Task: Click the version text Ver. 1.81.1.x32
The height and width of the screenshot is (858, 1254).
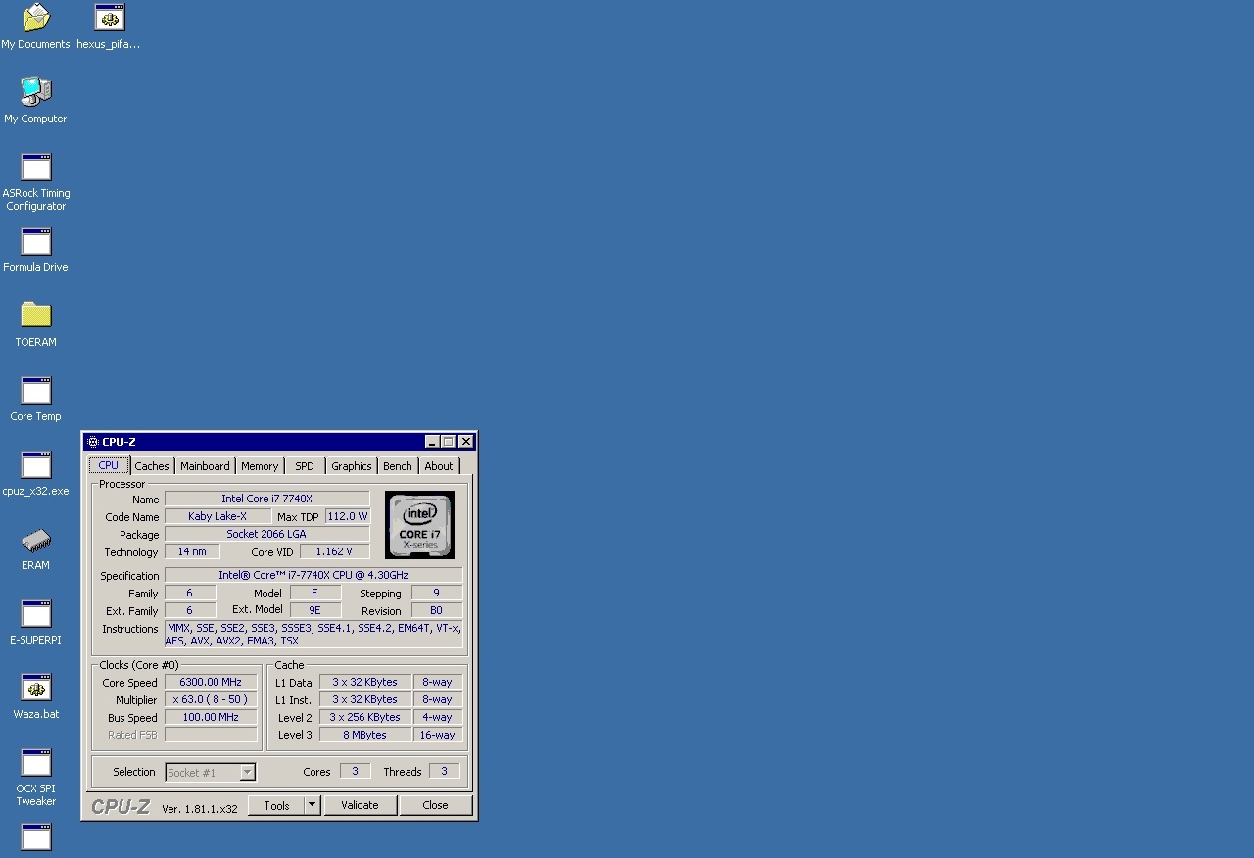Action: (x=200, y=809)
